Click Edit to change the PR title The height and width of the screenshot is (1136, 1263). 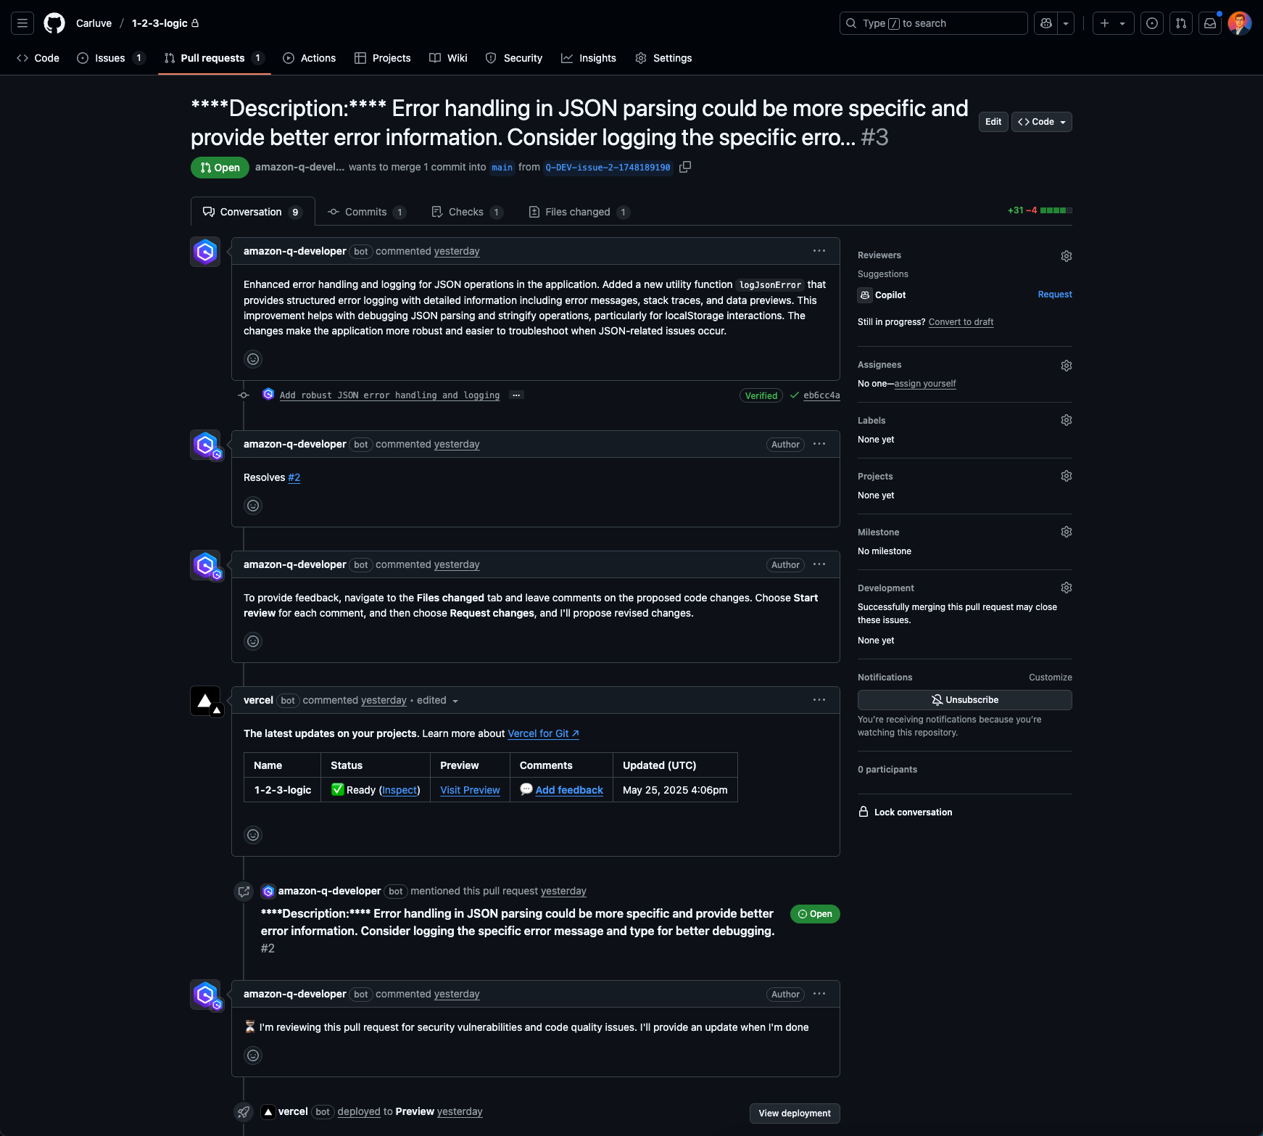(993, 121)
